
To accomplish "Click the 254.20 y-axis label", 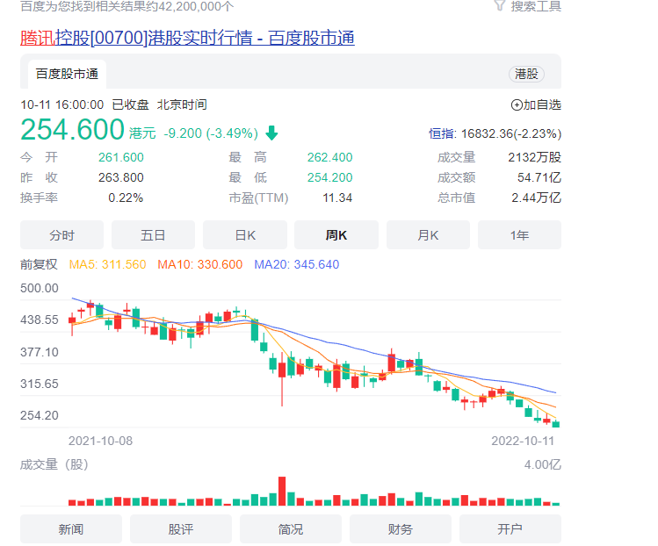I will 40,415.
